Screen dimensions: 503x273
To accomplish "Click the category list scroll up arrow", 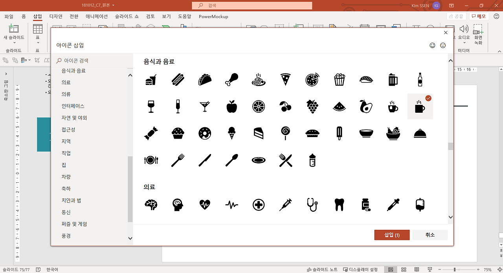I will point(130,75).
